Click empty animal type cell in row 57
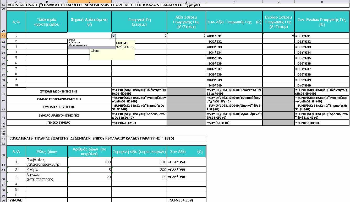350x202 pixels. 47,184
